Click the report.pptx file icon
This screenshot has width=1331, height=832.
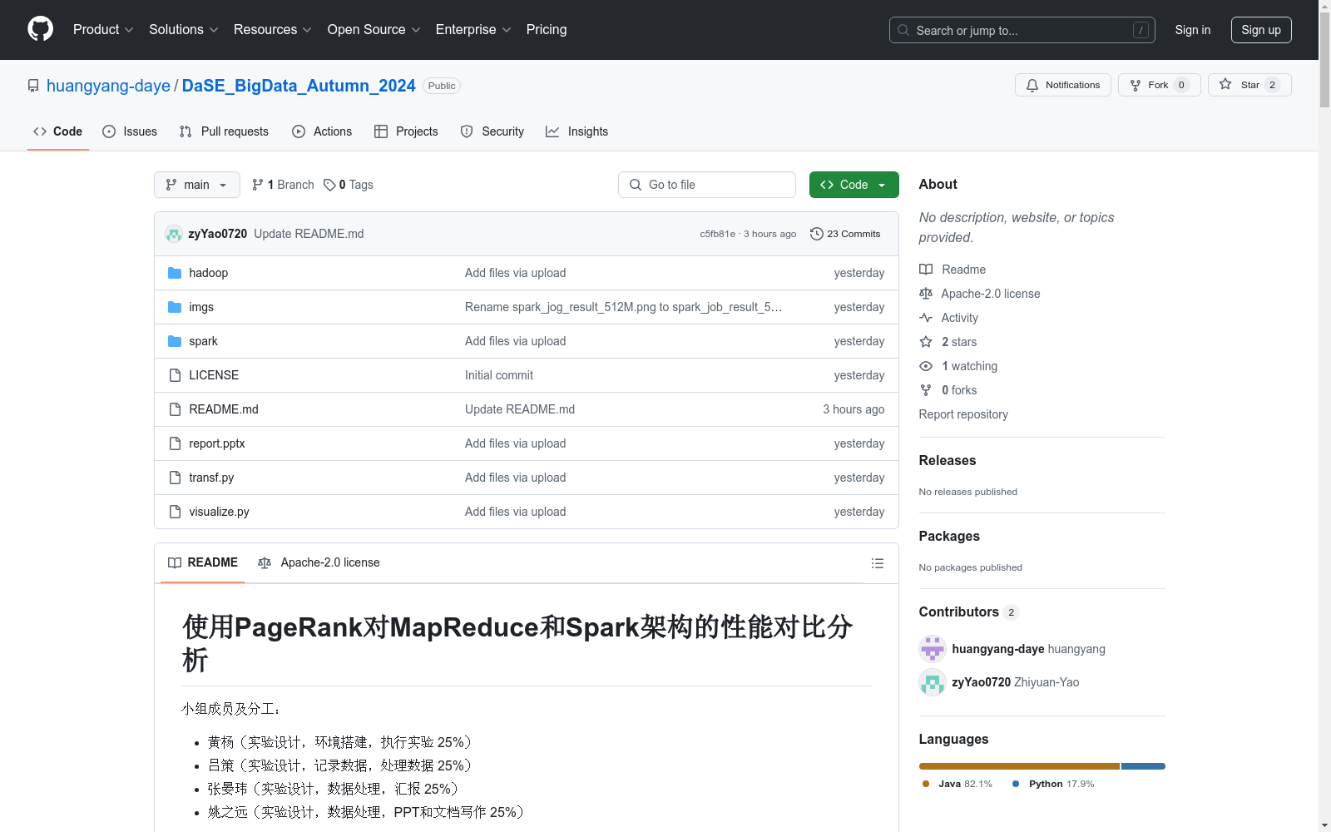pos(175,443)
